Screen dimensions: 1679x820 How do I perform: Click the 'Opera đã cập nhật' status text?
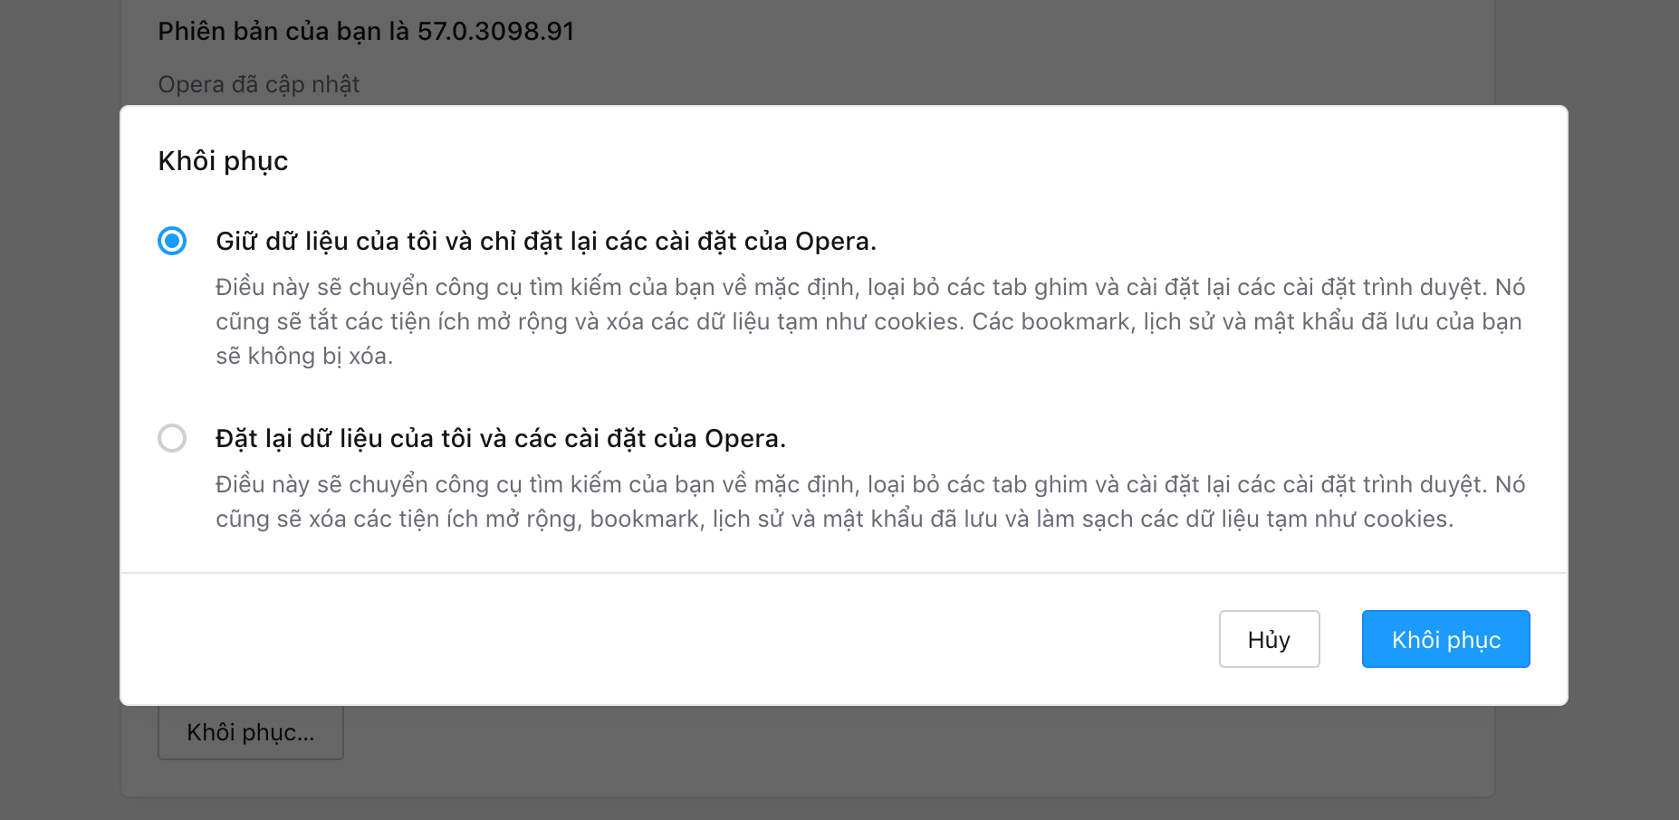pyautogui.click(x=259, y=84)
